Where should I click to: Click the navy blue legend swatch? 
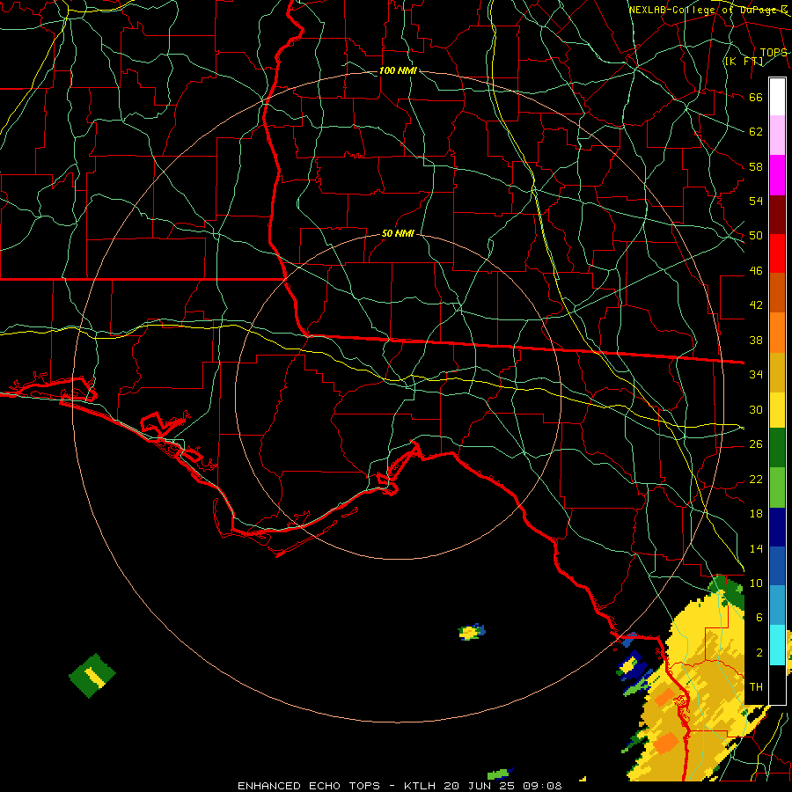click(777, 527)
